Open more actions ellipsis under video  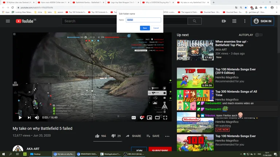coord(167,136)
